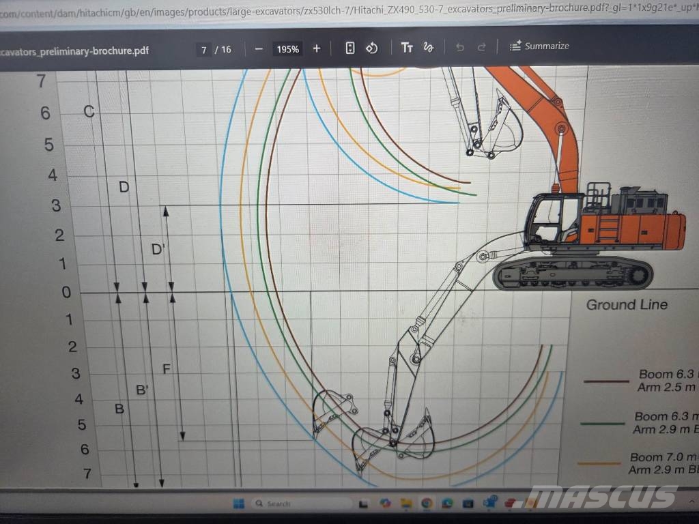Click the undo arrow
The width and height of the screenshot is (699, 524).
[460, 47]
